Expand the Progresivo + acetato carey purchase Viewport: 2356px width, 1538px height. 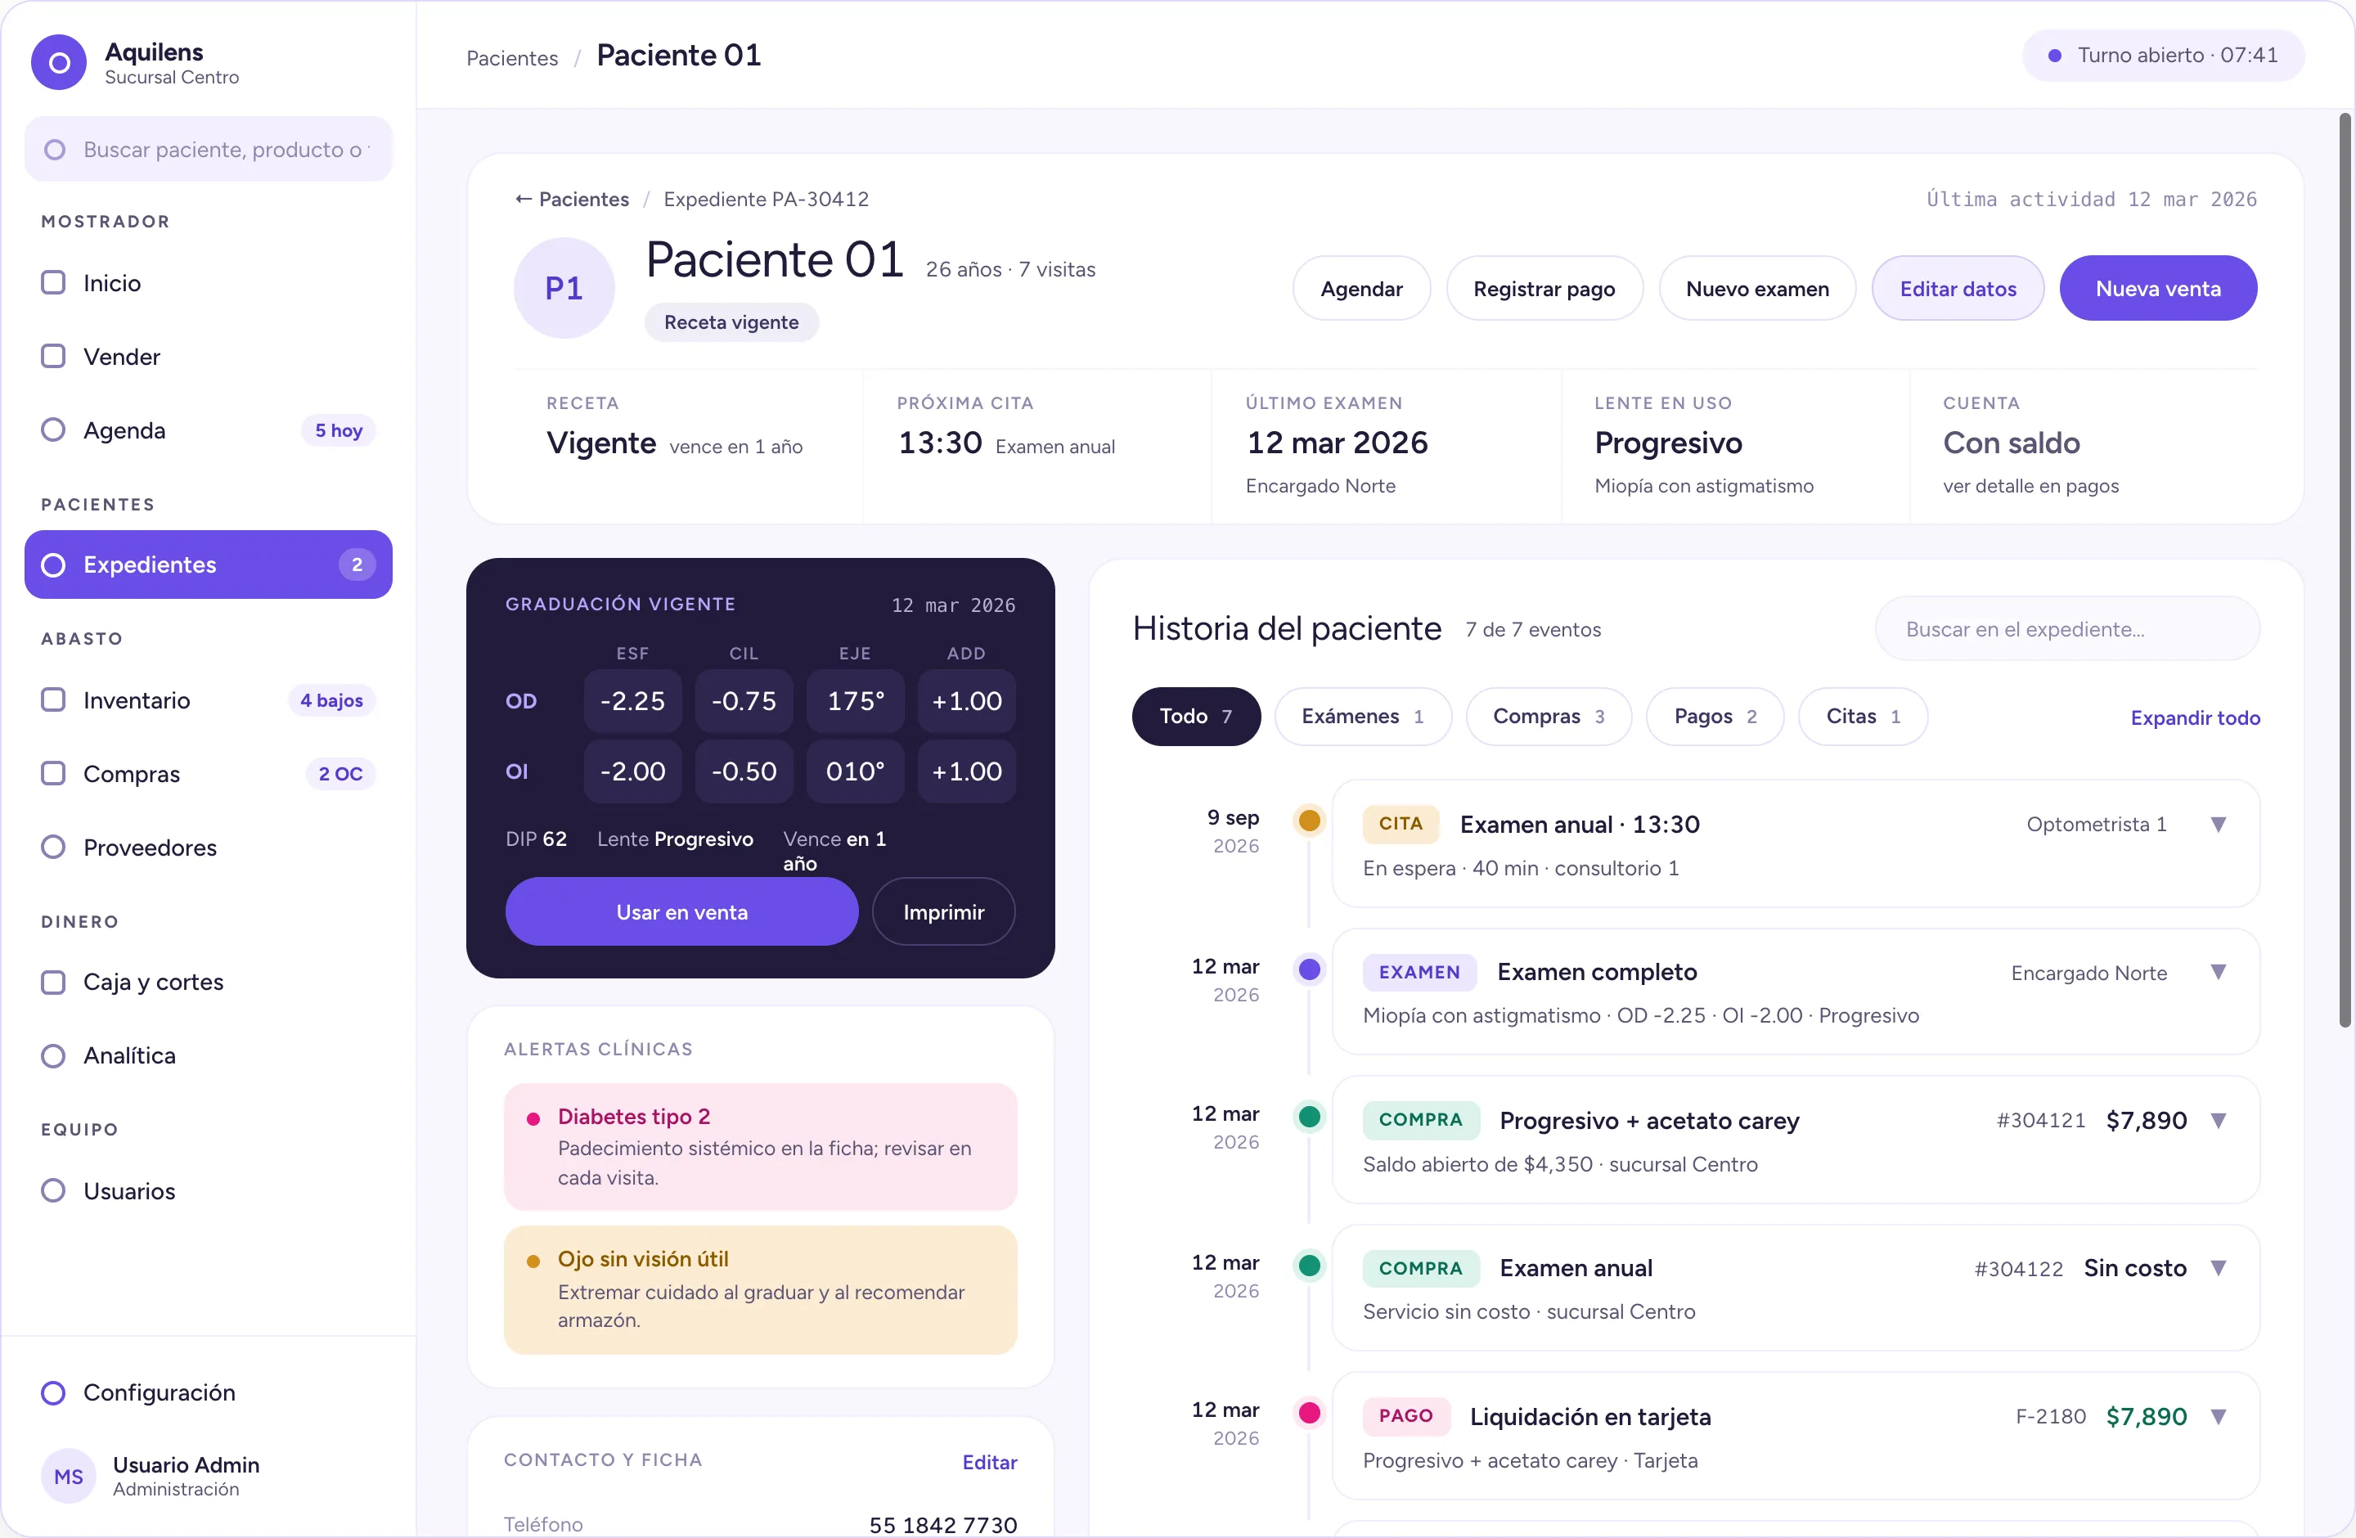2219,1120
